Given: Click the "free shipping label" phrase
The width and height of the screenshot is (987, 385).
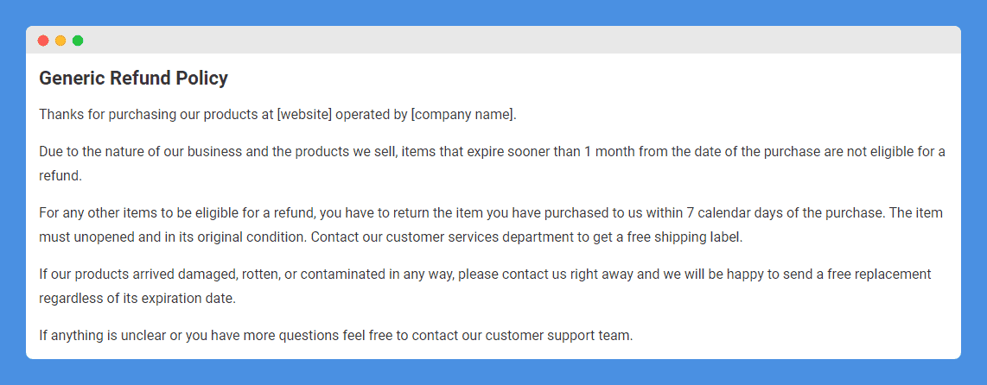Looking at the screenshot, I should (685, 237).
